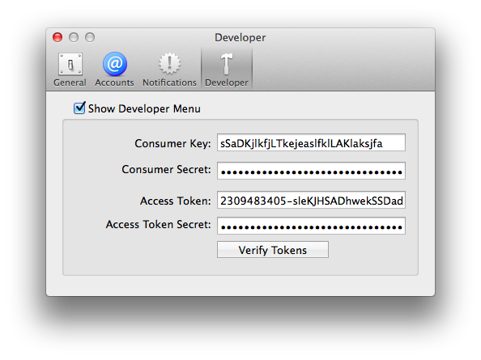
Task: Select the Developer hammer icon
Action: (227, 64)
